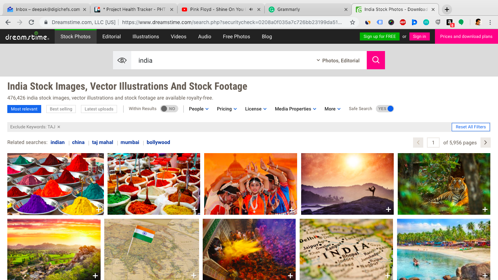Open the Photos, Editorial type dropdown
Screen dimensions: 498x280
[338, 61]
